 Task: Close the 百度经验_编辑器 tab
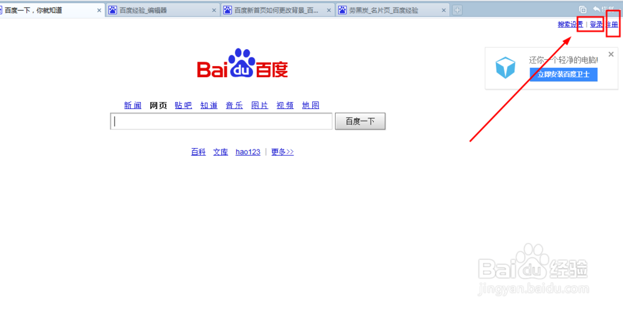214,11
